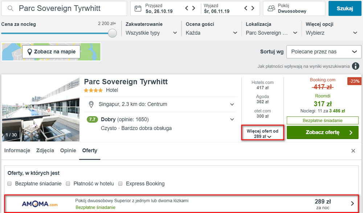The image size is (363, 213).
Task: Click the Bezpłatne śniadanie green label
Action: coord(322,121)
